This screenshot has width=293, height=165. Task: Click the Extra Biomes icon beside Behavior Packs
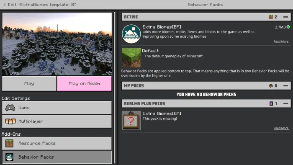click(x=9, y=157)
